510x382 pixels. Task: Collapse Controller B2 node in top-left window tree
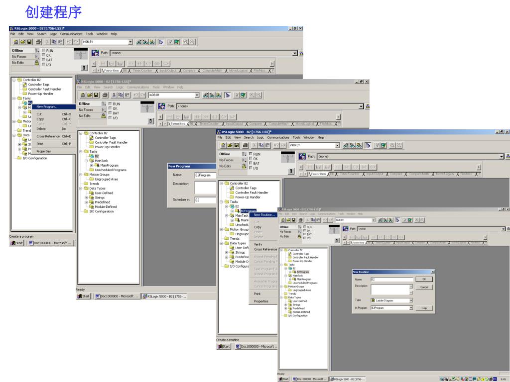(x=14, y=80)
